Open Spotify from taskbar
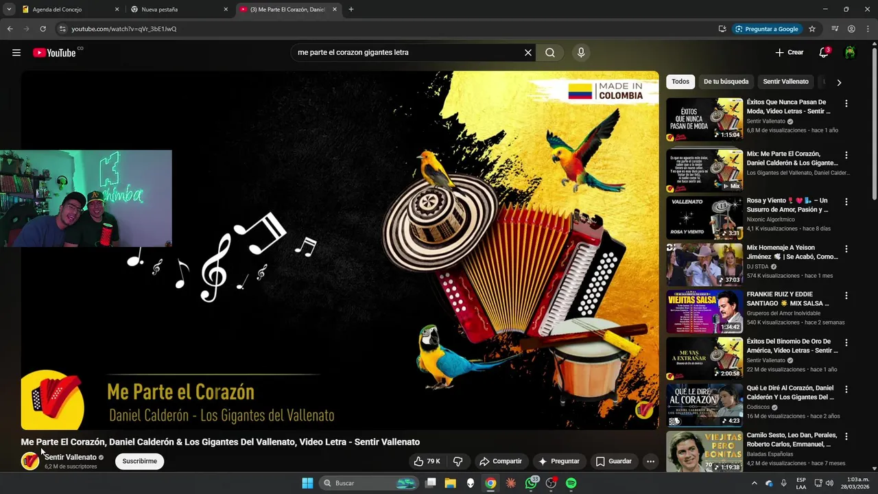This screenshot has height=494, width=878. [x=571, y=483]
